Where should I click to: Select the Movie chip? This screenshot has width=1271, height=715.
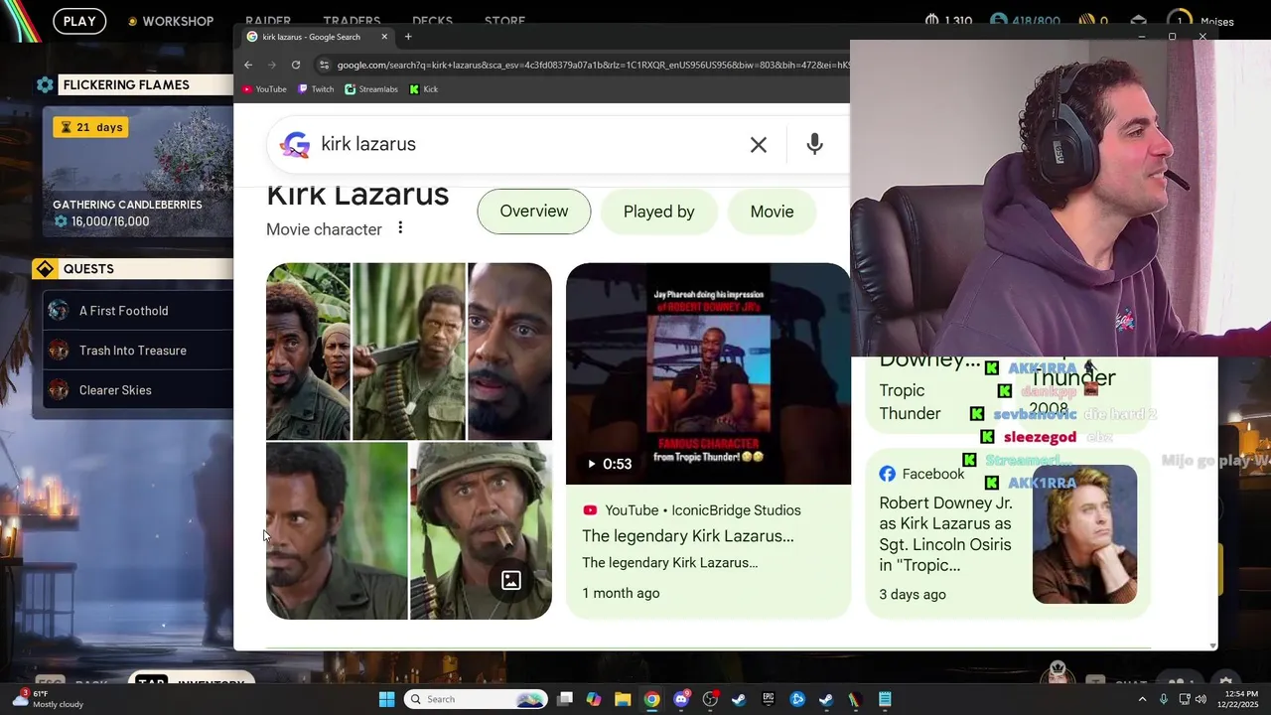pyautogui.click(x=772, y=212)
